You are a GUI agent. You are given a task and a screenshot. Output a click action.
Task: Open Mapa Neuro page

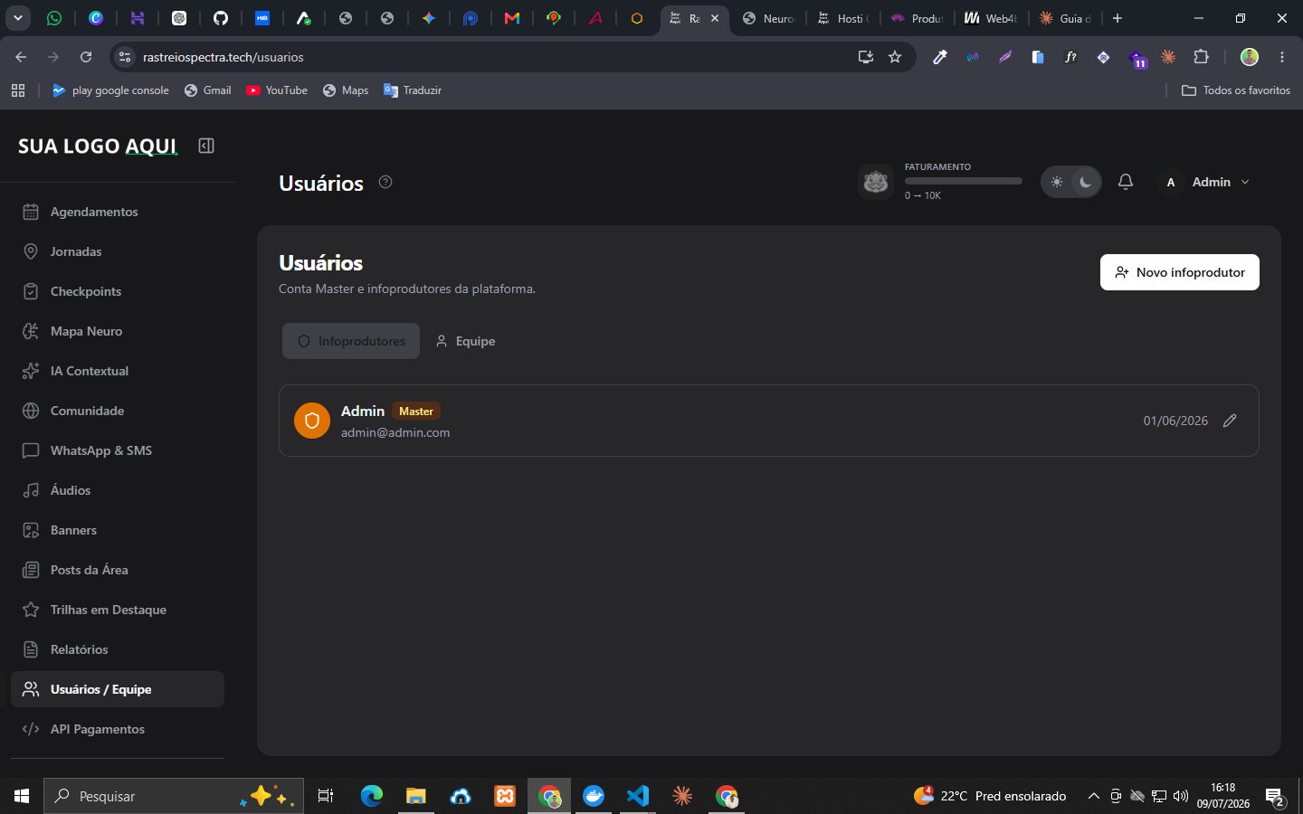pos(118,331)
